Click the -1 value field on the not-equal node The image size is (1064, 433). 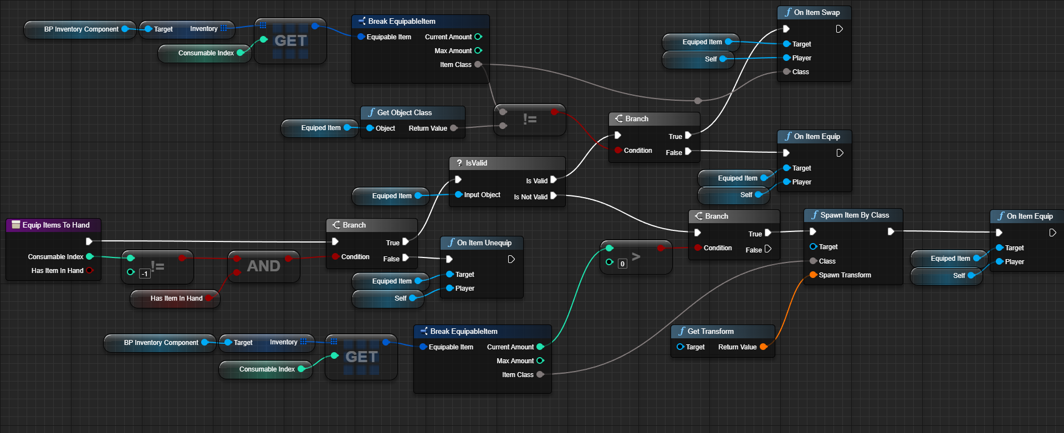(145, 274)
